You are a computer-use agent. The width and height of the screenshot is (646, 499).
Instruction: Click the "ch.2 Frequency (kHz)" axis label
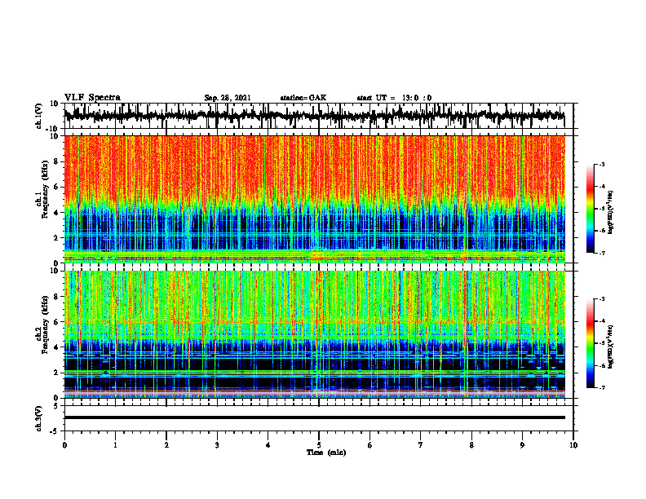[x=42, y=325]
